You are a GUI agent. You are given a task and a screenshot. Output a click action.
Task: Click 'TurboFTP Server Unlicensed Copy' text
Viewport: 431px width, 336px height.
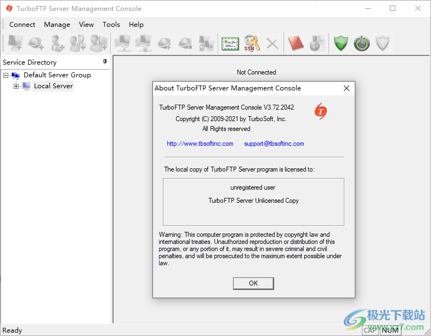[x=253, y=201]
